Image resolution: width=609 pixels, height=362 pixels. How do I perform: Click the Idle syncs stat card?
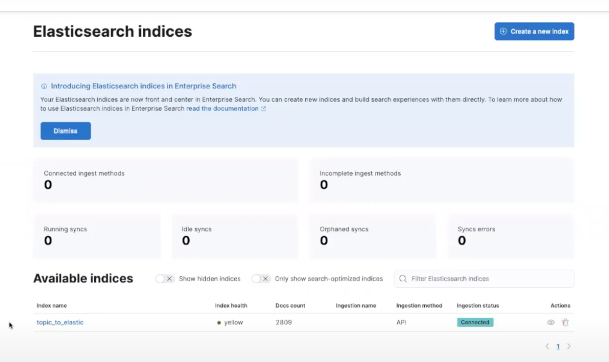(235, 236)
